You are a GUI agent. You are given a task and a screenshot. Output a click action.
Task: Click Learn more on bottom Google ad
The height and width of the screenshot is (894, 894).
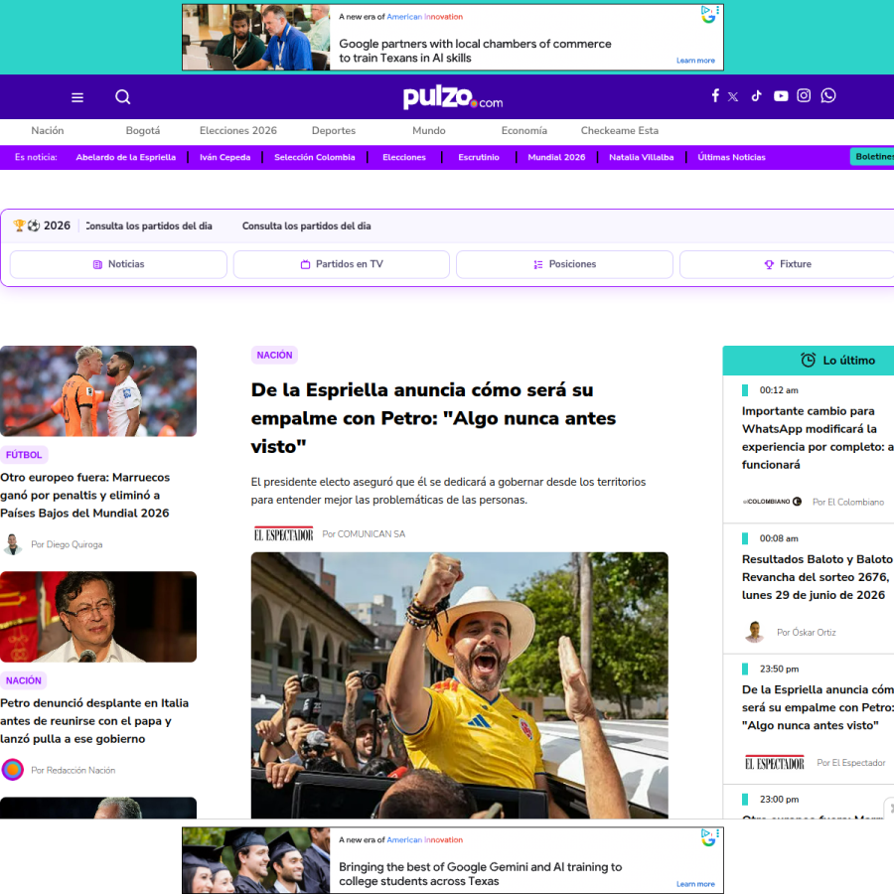[695, 884]
